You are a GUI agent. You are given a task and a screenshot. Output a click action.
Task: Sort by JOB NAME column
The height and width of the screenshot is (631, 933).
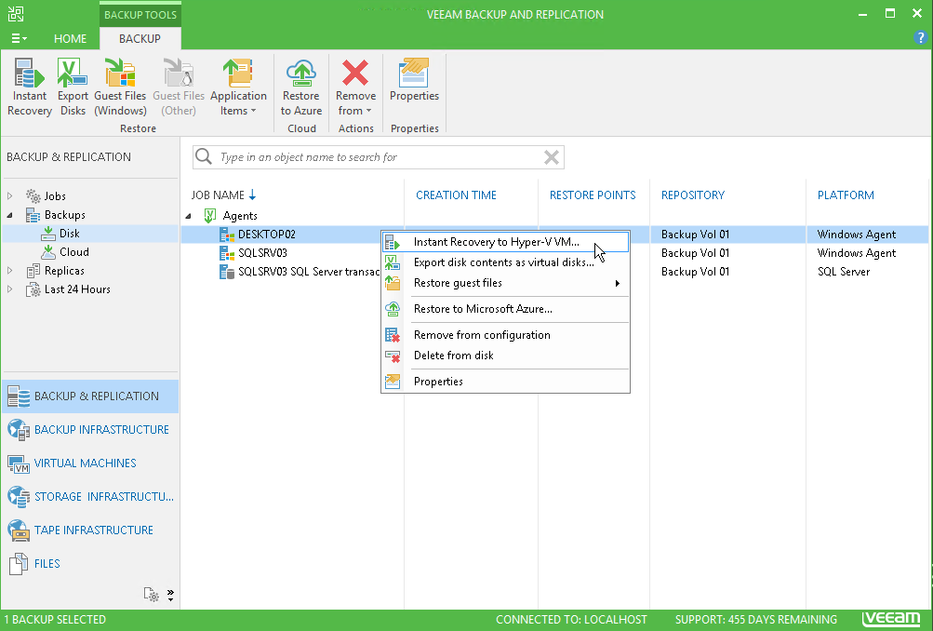pyautogui.click(x=223, y=195)
